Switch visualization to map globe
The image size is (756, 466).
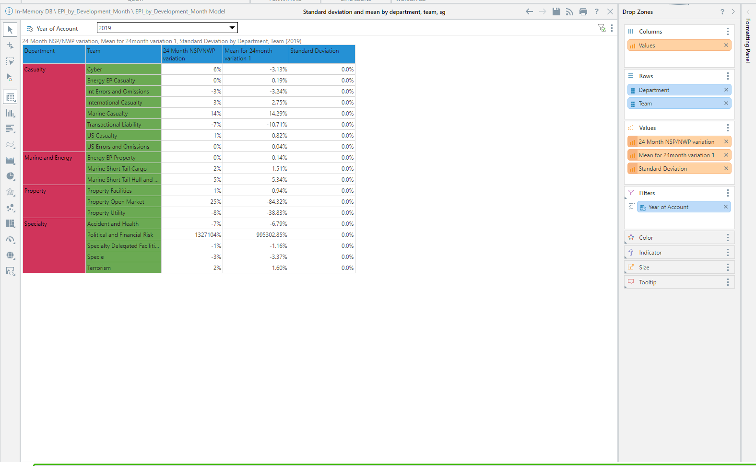tap(10, 256)
